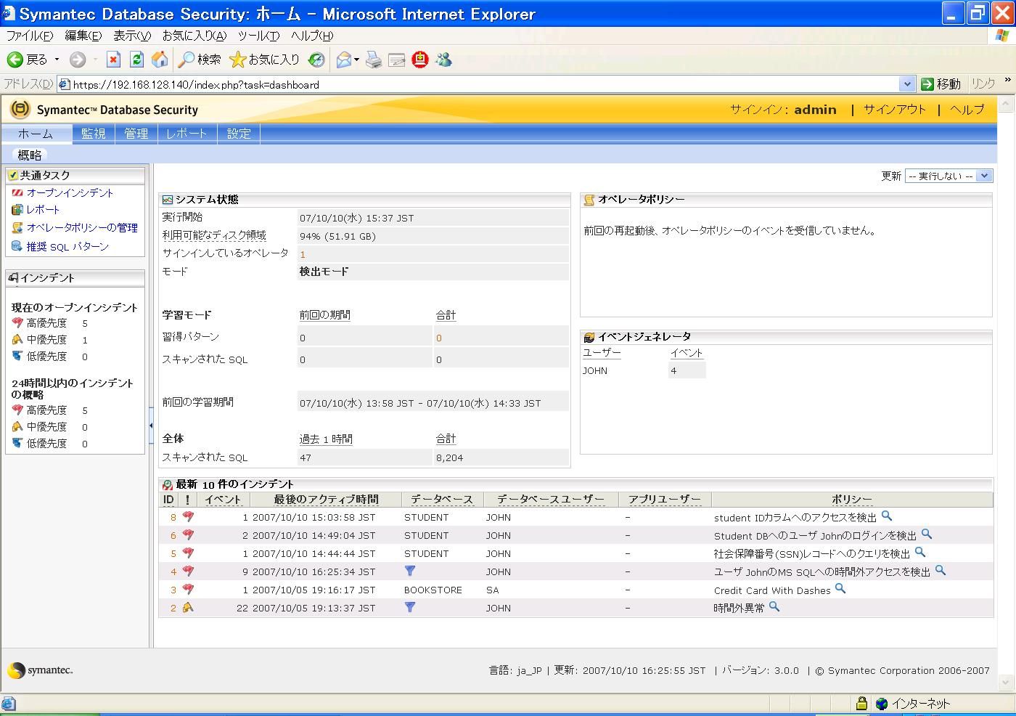The width and height of the screenshot is (1016, 716).
Task: Sort incidents by ポリシー column header
Action: 852,500
